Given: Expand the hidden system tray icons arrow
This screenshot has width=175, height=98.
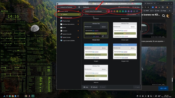Looking at the screenshot, I should coord(154,96).
